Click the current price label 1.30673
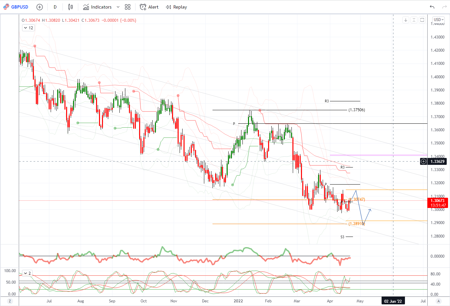Image resolution: width=450 pixels, height=306 pixels. (x=437, y=200)
